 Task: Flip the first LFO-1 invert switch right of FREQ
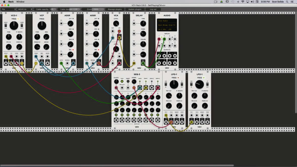182,84
